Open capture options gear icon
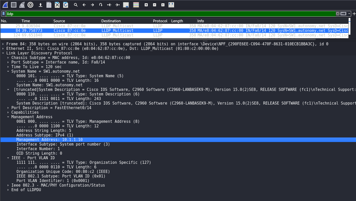The height and width of the screenshot is (201, 356). [30, 5]
